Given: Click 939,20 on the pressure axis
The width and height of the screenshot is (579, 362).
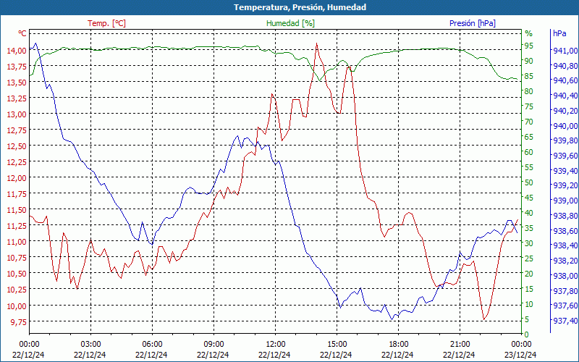Looking at the screenshot, I should [x=565, y=185].
